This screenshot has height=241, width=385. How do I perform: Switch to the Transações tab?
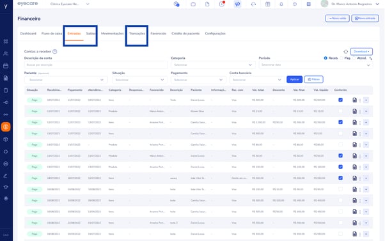(x=137, y=33)
